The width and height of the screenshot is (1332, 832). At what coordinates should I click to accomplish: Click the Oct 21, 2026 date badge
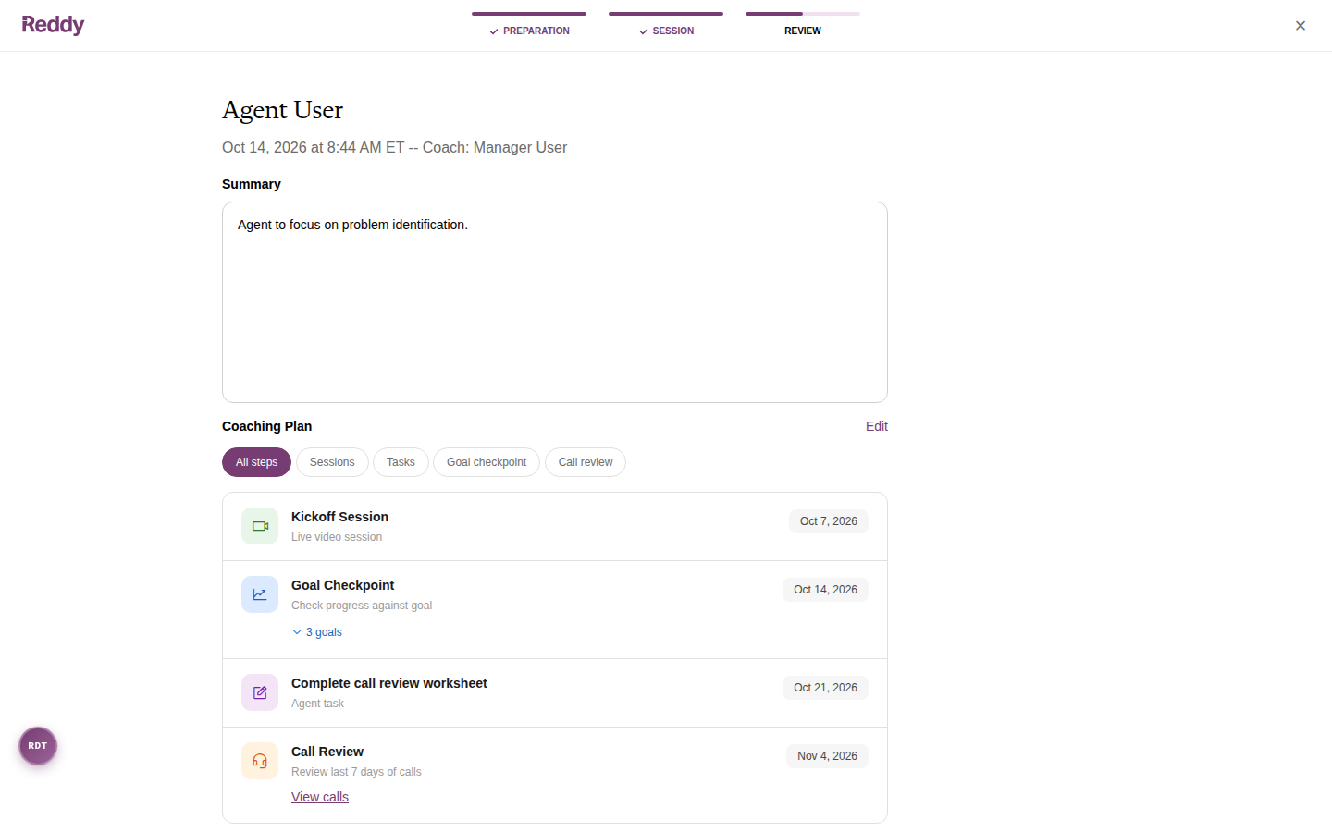tap(825, 688)
